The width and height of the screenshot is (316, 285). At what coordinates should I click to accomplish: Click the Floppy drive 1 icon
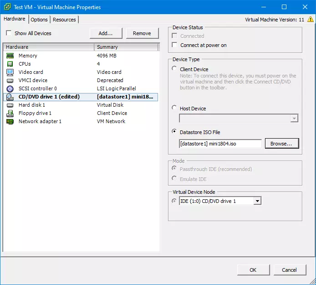(x=10, y=113)
